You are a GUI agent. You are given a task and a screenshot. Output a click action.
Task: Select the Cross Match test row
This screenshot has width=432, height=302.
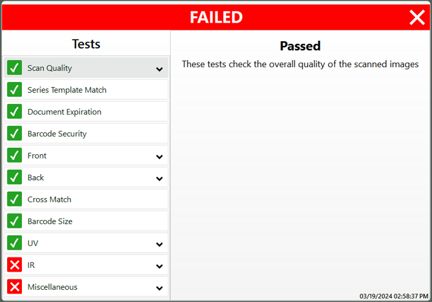coord(86,199)
